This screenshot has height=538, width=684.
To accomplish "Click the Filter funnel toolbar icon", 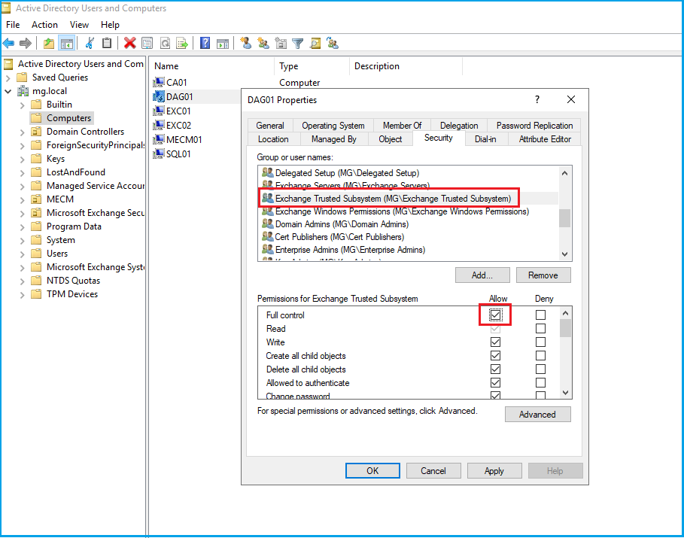I will [x=298, y=44].
